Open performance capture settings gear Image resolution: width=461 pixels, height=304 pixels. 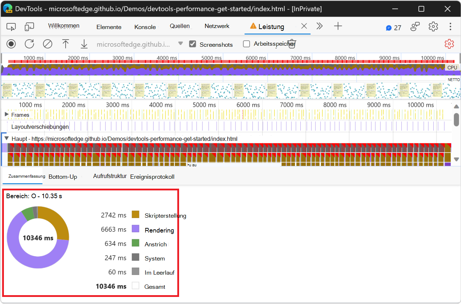point(449,44)
